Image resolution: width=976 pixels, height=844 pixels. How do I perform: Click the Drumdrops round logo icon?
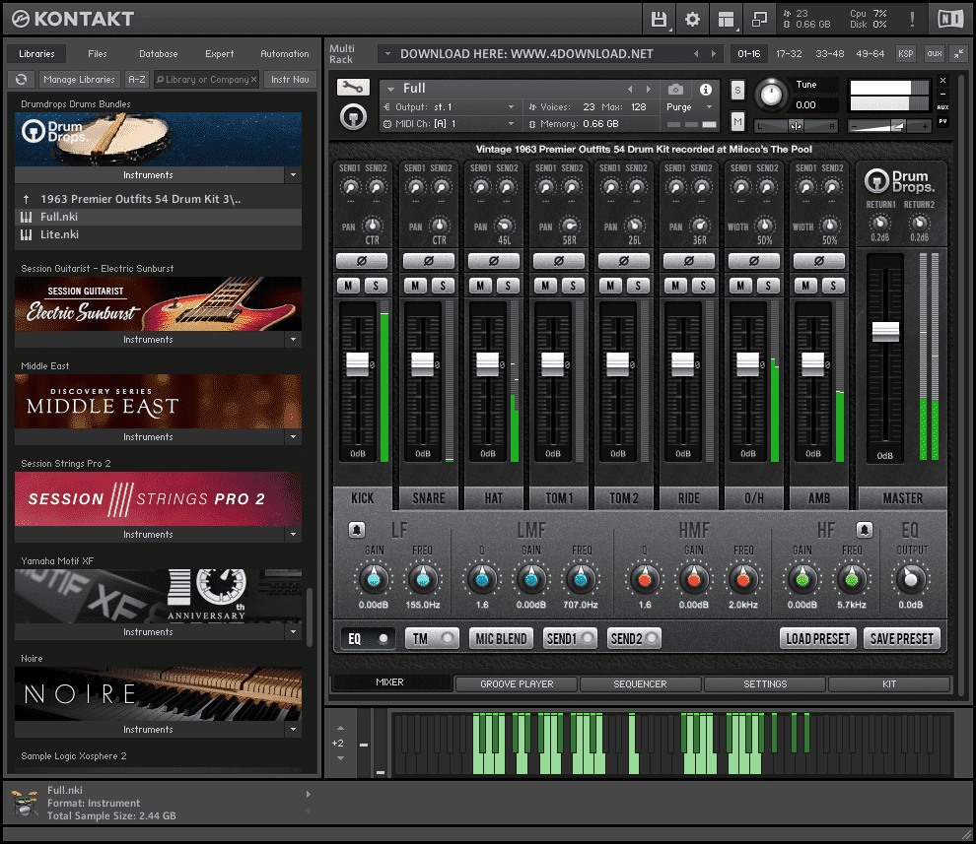353,116
